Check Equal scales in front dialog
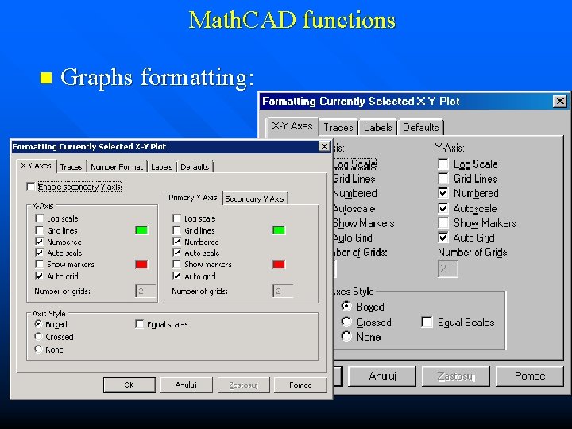The image size is (572, 429). (139, 324)
